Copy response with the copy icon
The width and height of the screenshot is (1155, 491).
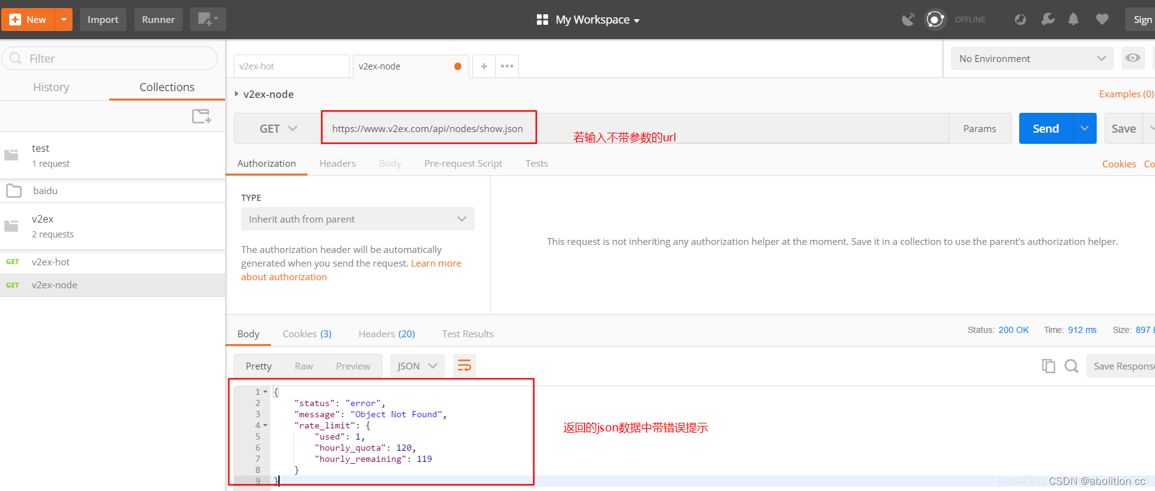pyautogui.click(x=1048, y=366)
